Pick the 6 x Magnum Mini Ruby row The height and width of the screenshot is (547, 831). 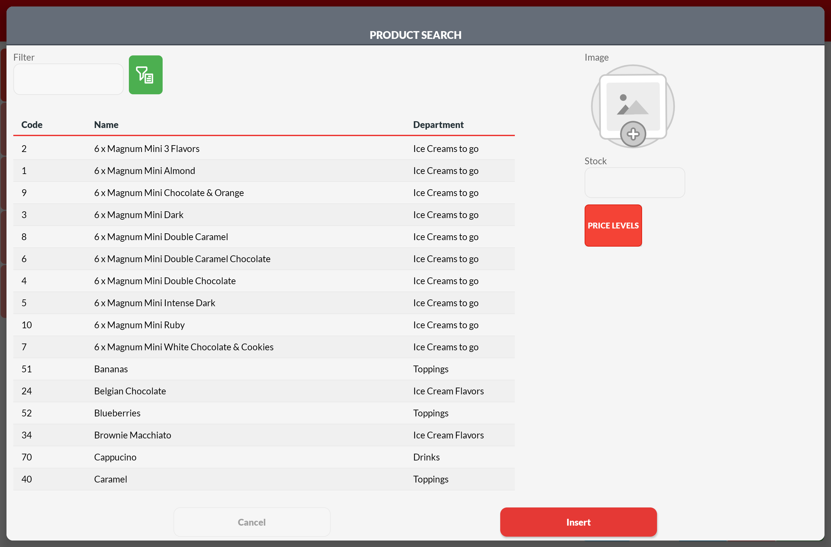tap(139, 325)
